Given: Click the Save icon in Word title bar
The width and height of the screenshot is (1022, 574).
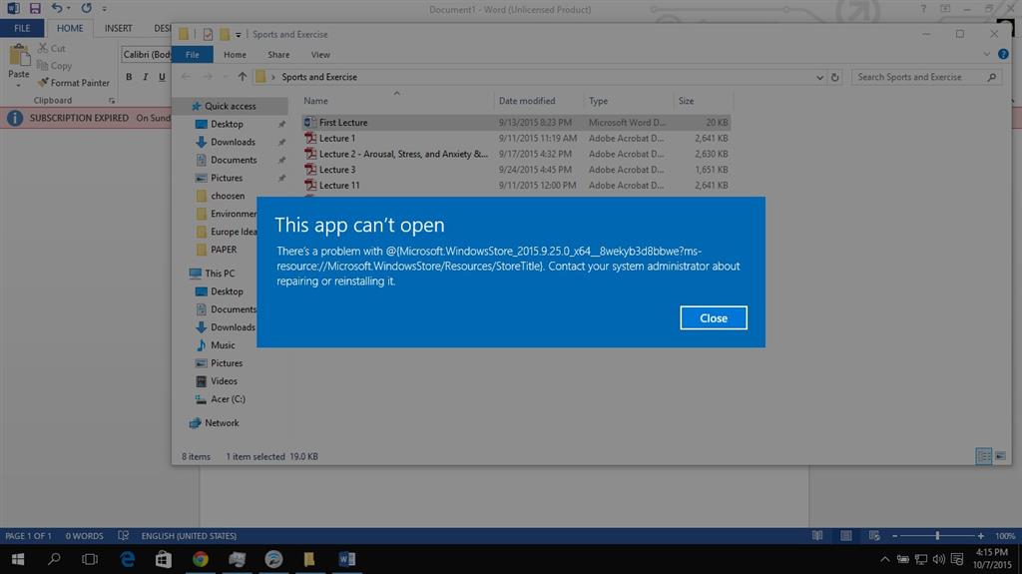Looking at the screenshot, I should coord(35,8).
